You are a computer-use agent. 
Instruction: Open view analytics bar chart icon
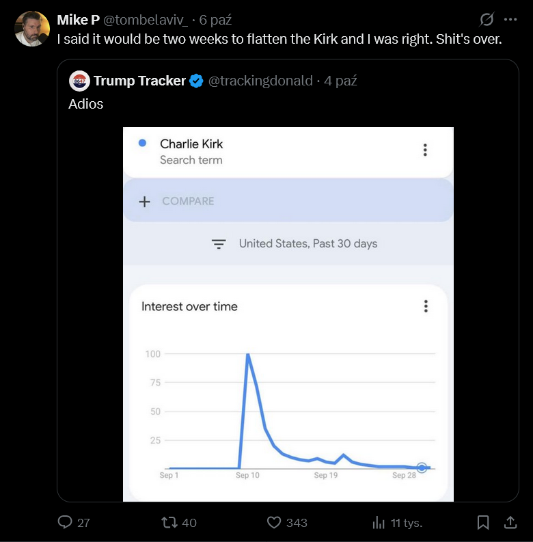[379, 522]
